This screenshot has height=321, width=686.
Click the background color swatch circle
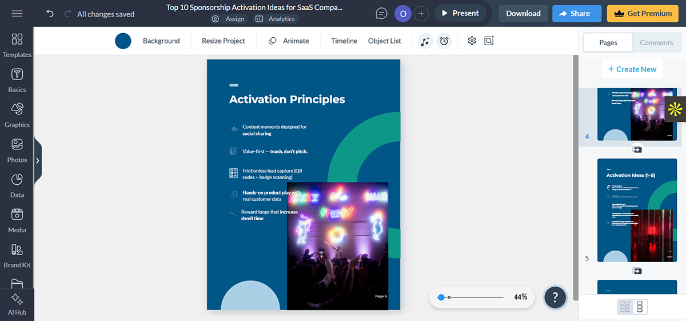(x=123, y=41)
